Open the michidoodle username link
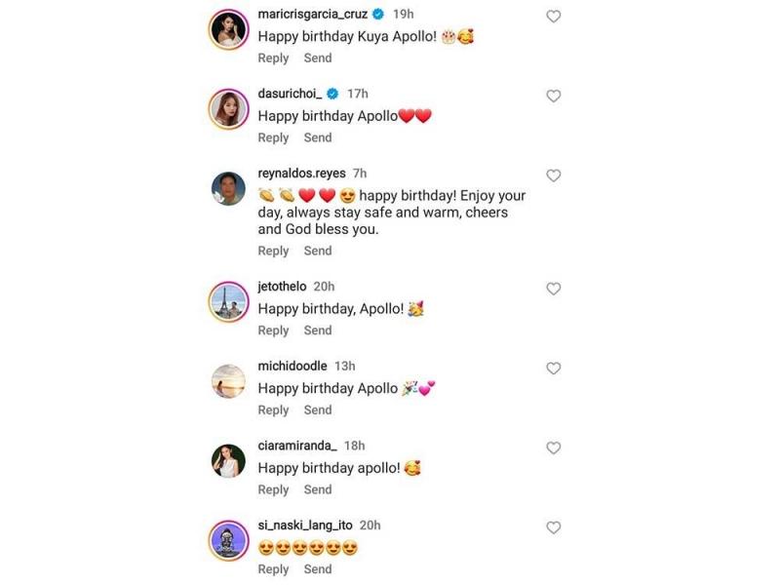 click(x=292, y=366)
